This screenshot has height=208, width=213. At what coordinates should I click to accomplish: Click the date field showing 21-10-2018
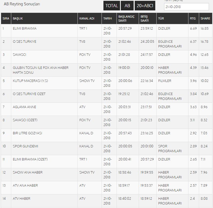tap(186, 7)
